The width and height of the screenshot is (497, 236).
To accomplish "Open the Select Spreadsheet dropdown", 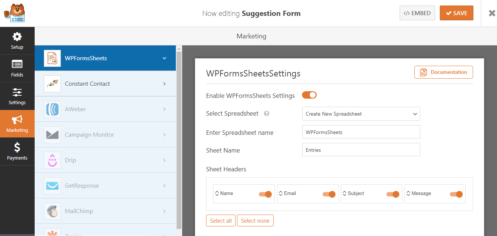I will tap(361, 114).
